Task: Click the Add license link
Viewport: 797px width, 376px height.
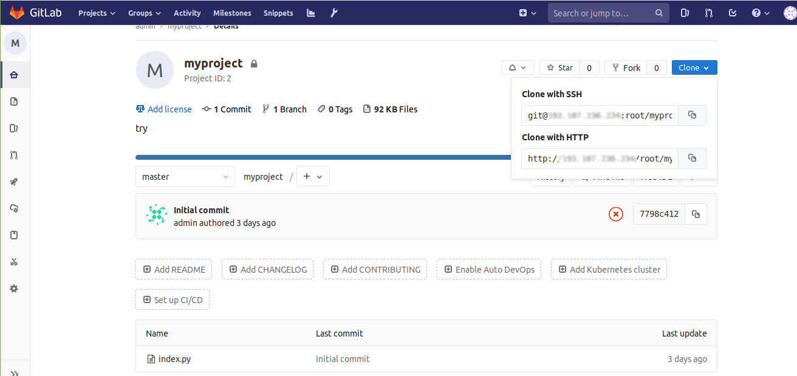Action: tap(164, 109)
